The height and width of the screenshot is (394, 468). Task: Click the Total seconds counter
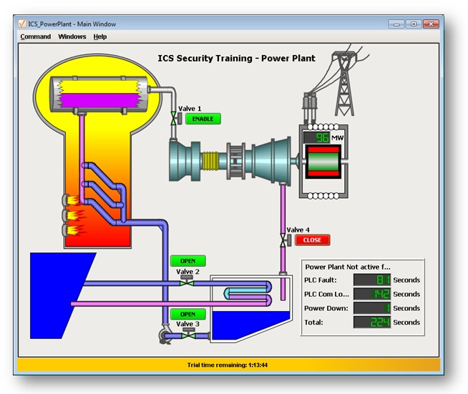371,322
